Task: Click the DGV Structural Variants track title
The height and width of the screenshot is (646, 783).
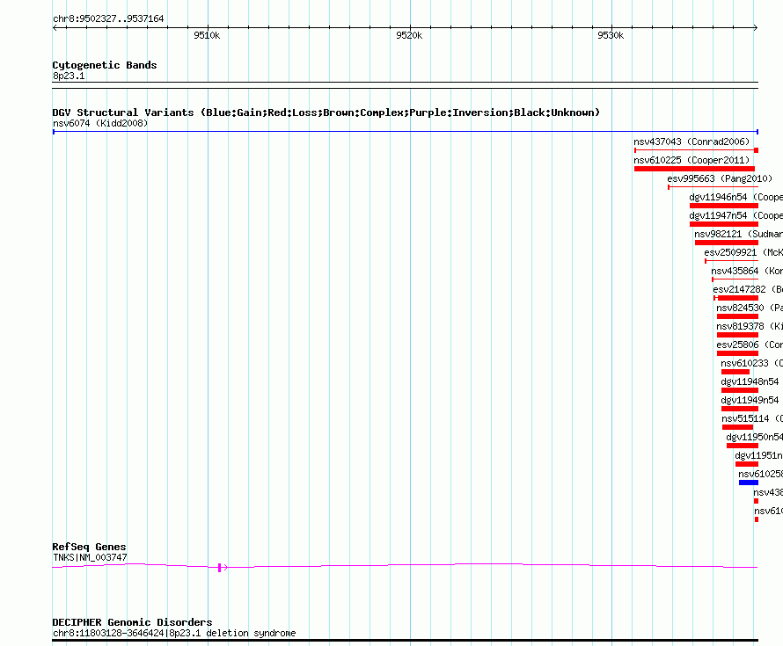Action: (326, 113)
